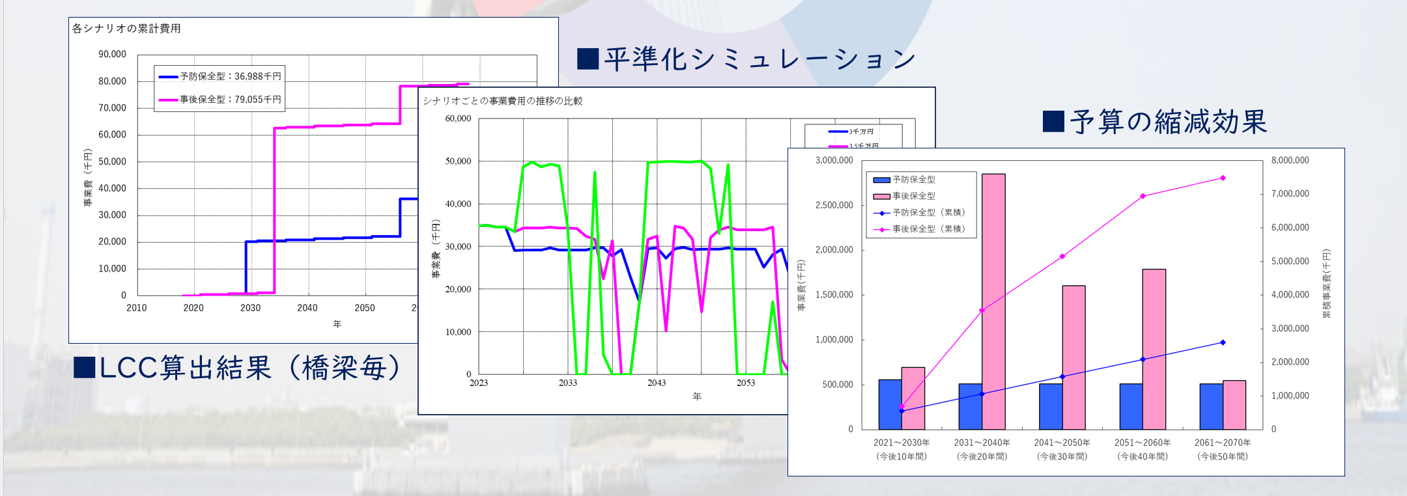1407x496 pixels.
Task: Select the 予防保全型（累積） legend line marker
Action: tap(881, 213)
